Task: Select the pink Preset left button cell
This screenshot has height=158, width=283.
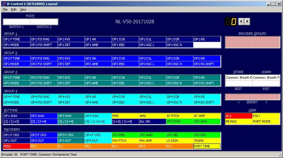Action: [239, 97]
